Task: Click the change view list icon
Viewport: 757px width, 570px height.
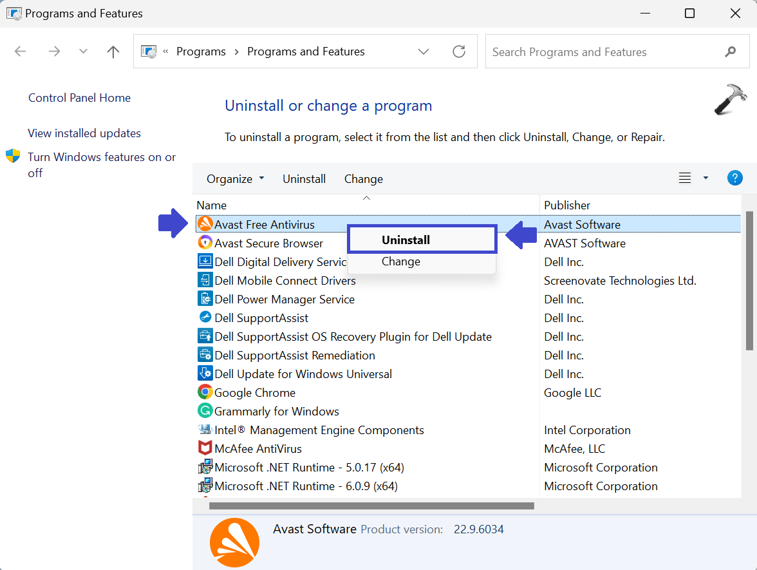Action: coord(685,178)
